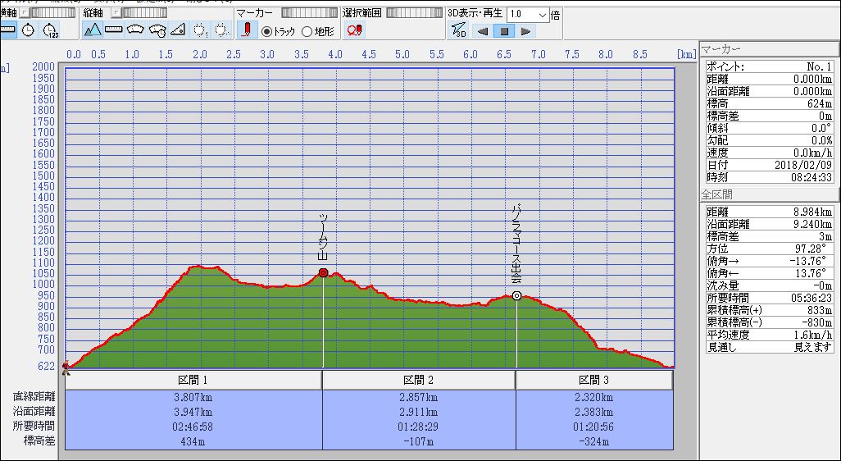841x461 pixels.
Task: Click the first dotted heart-rate icon
Action: coord(199,30)
